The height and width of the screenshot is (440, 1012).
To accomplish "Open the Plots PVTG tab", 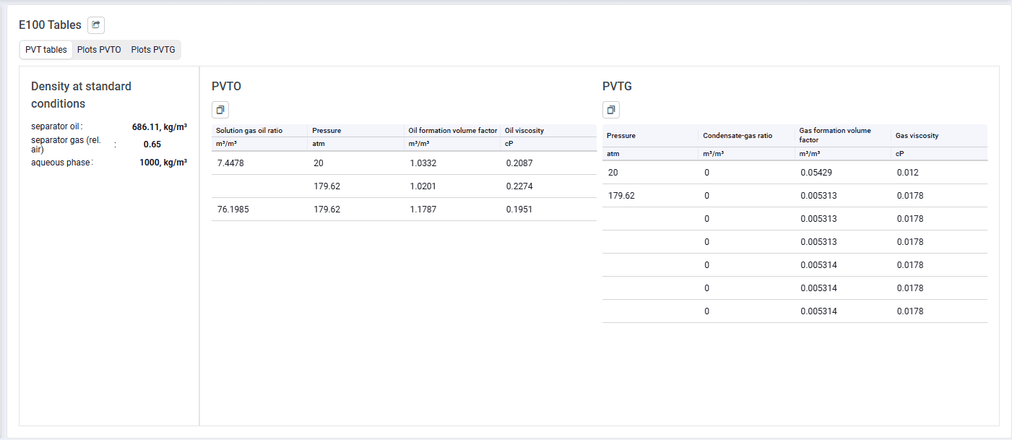I will tap(153, 50).
